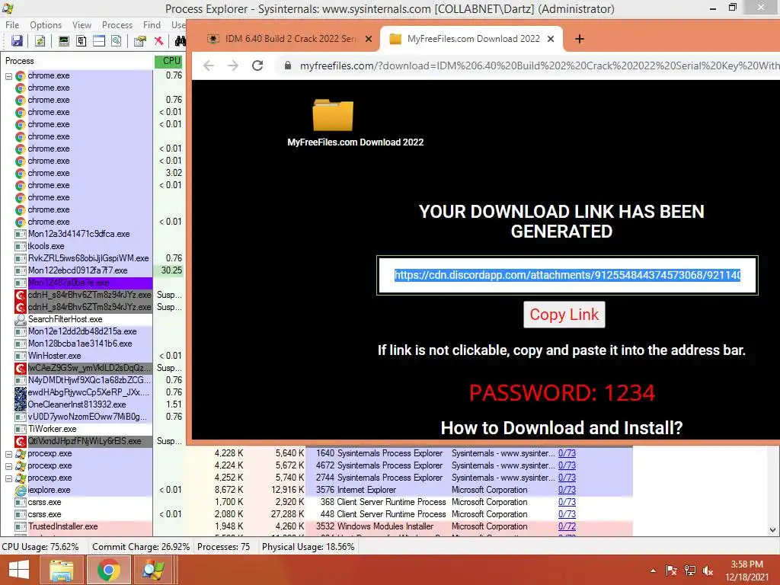Click the padlock site info icon
The height and width of the screenshot is (585, 780).
pos(287,66)
